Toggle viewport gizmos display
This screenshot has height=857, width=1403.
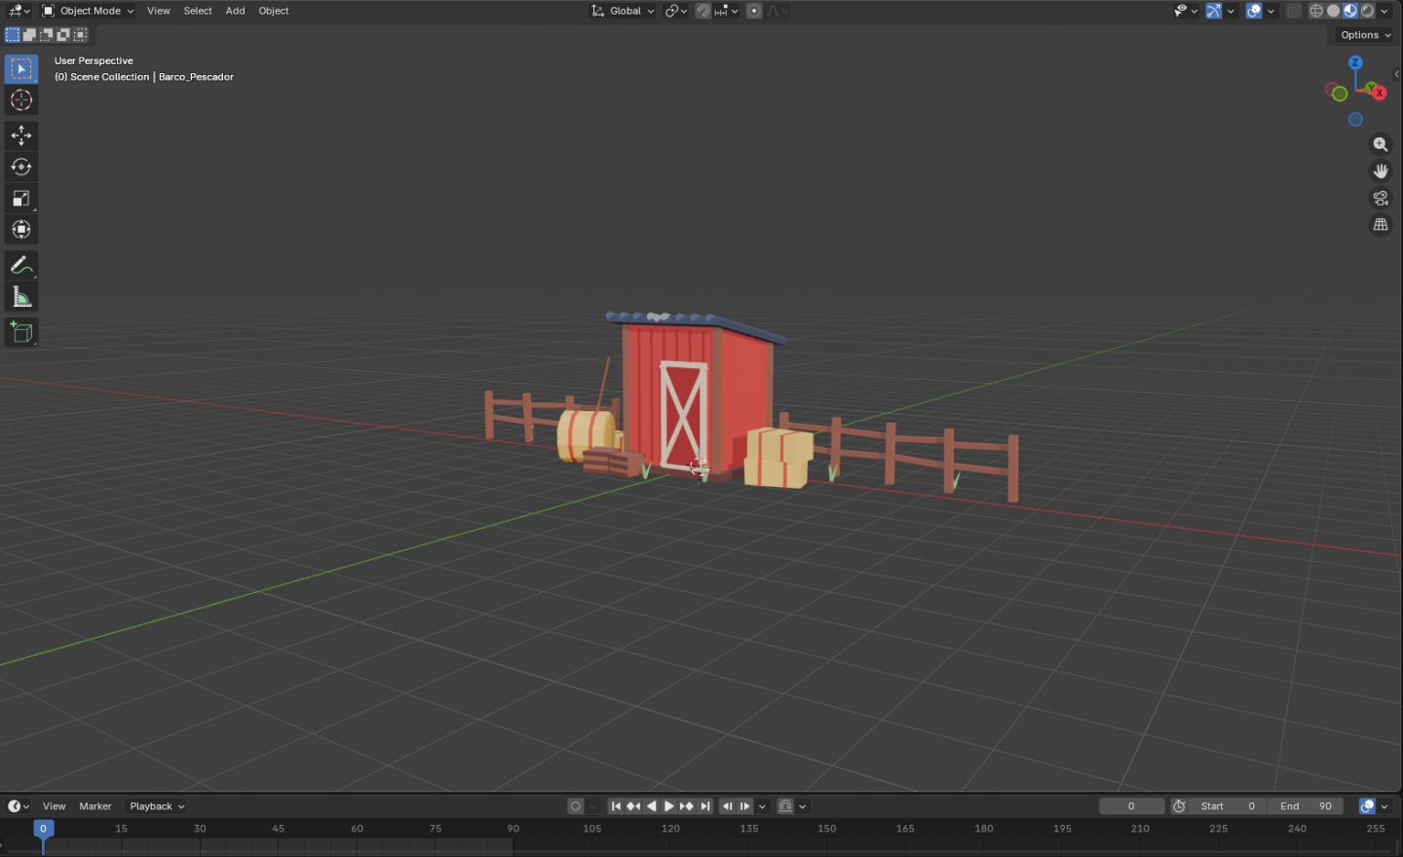pos(1213,11)
